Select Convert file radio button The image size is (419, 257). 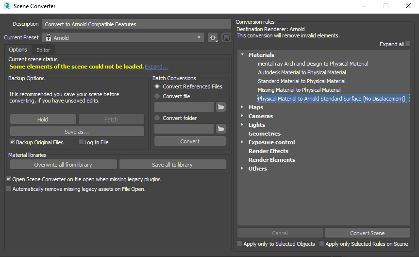point(157,96)
